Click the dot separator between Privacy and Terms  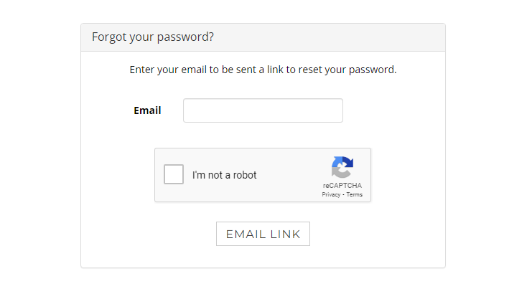pyautogui.click(x=343, y=195)
